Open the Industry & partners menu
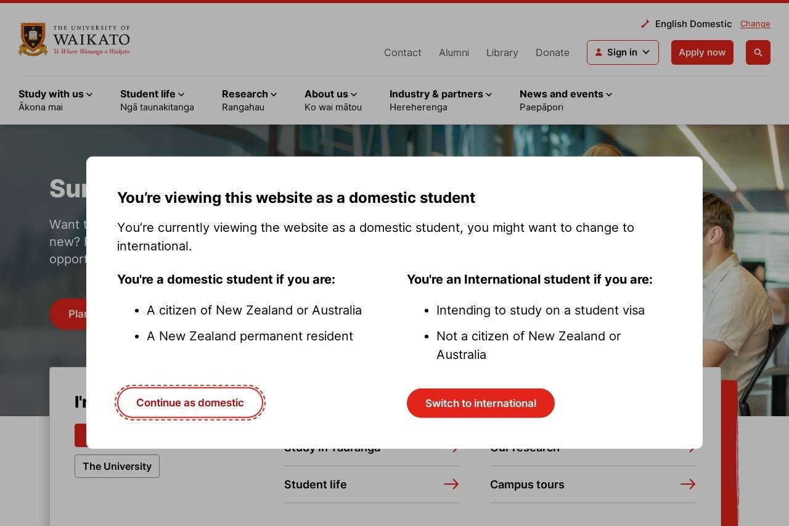789x526 pixels. (440, 94)
